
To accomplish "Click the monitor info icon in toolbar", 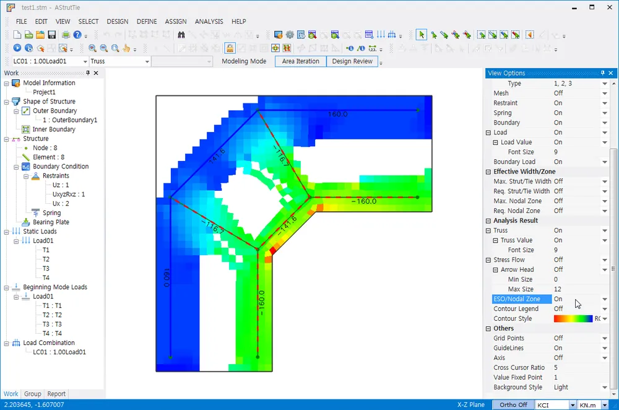I will [279, 35].
